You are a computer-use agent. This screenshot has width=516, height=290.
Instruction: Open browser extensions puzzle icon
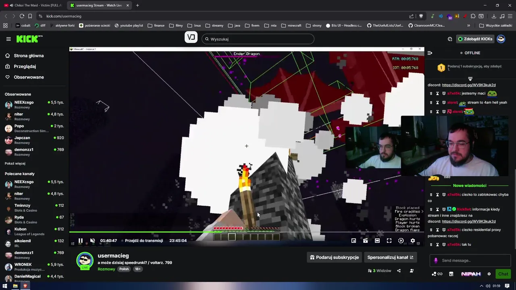pyautogui.click(x=473, y=16)
